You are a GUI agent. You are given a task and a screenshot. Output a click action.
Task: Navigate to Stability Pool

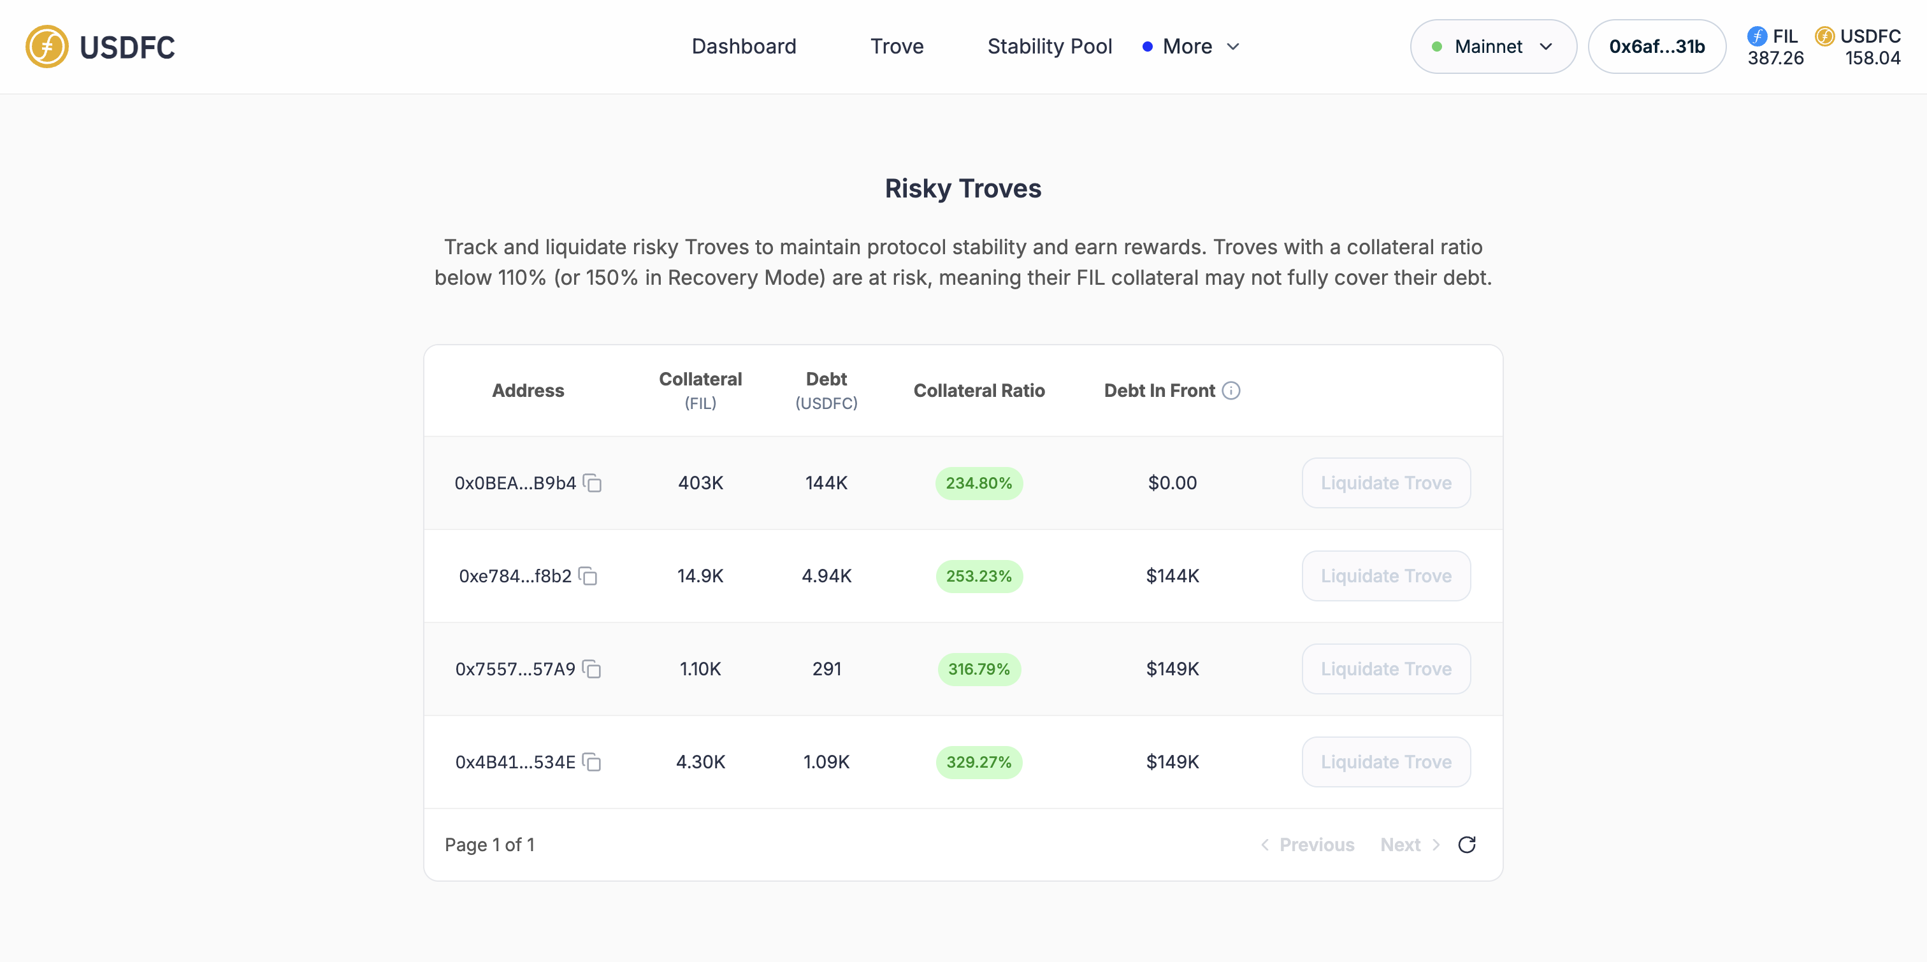[x=1049, y=47]
